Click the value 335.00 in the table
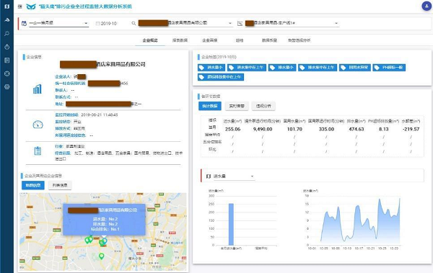Screen dimensions: 433x273 coord(326,129)
